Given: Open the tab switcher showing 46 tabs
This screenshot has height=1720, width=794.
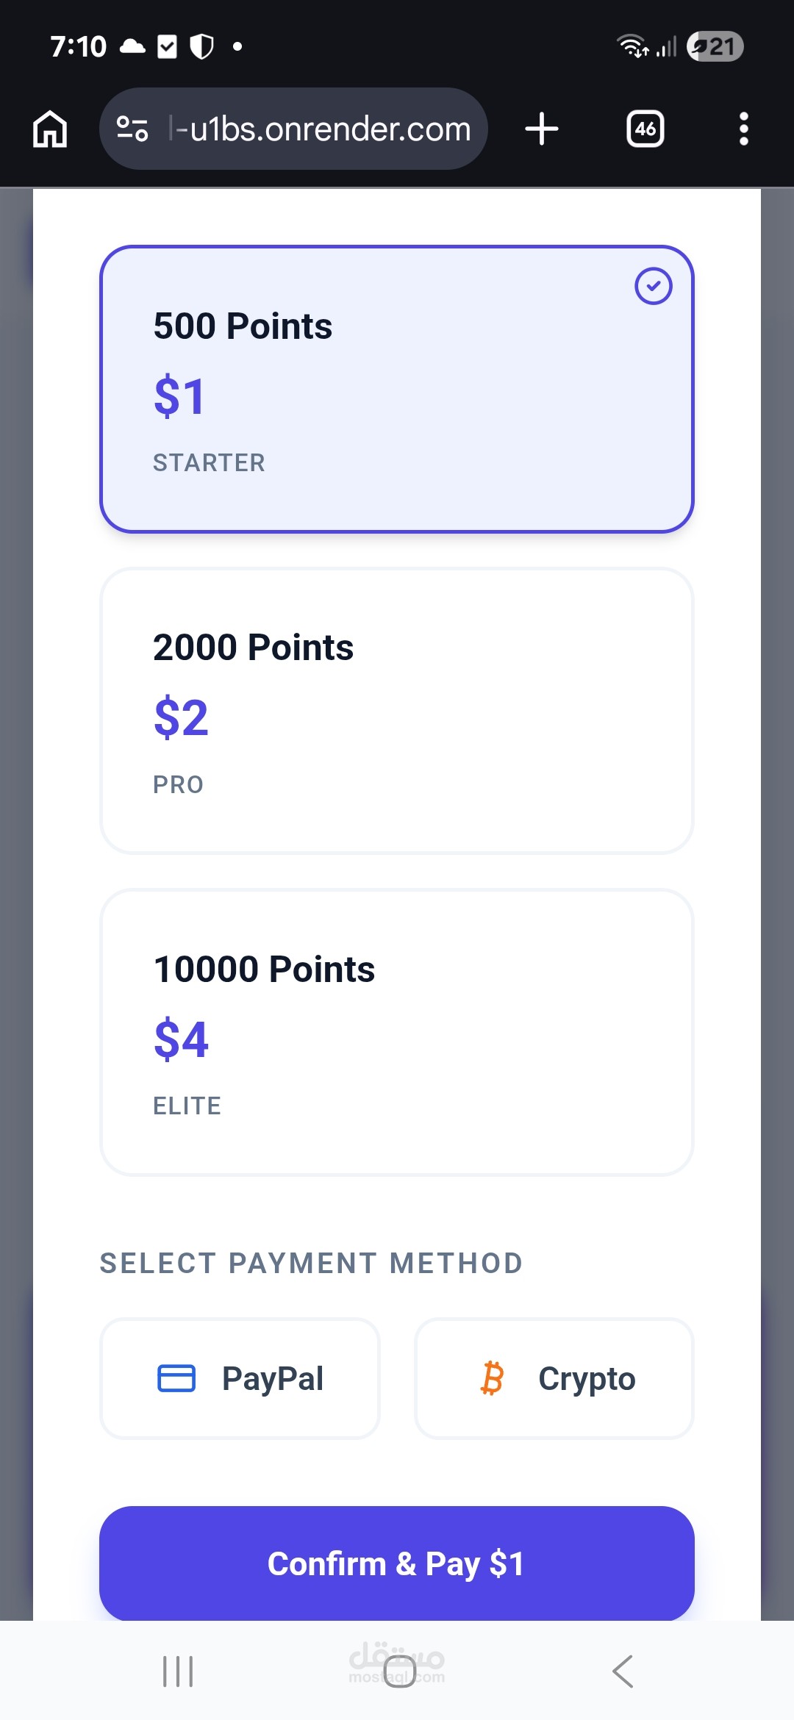Looking at the screenshot, I should (x=645, y=129).
